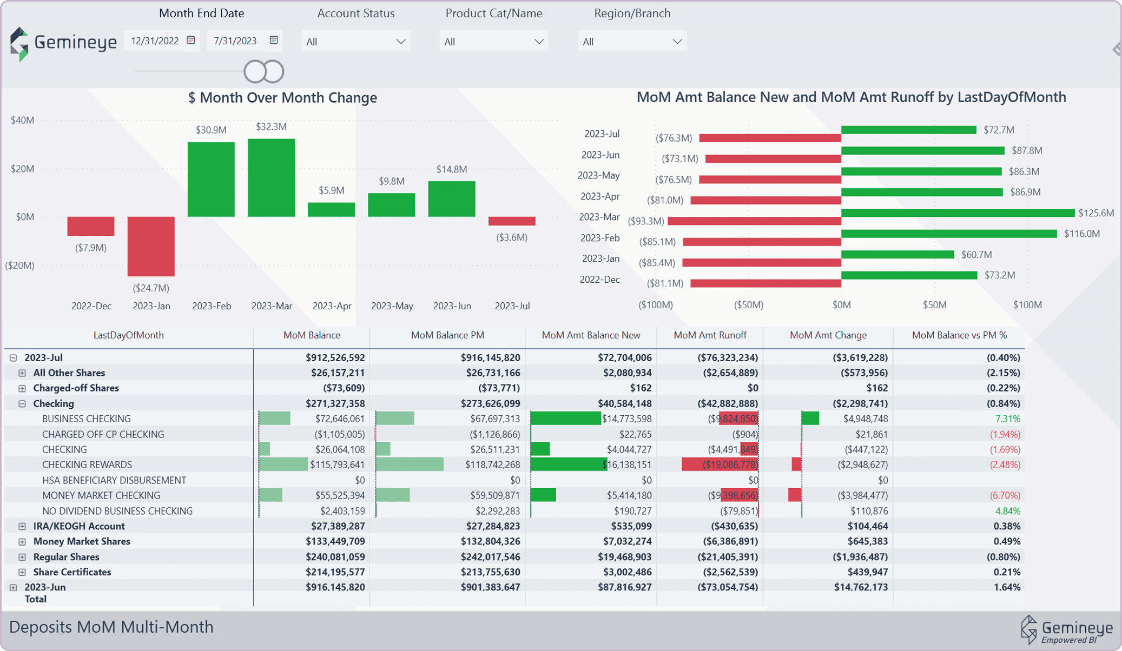Click the collapse pane arrow at right edge
The image size is (1122, 651).
[1117, 49]
